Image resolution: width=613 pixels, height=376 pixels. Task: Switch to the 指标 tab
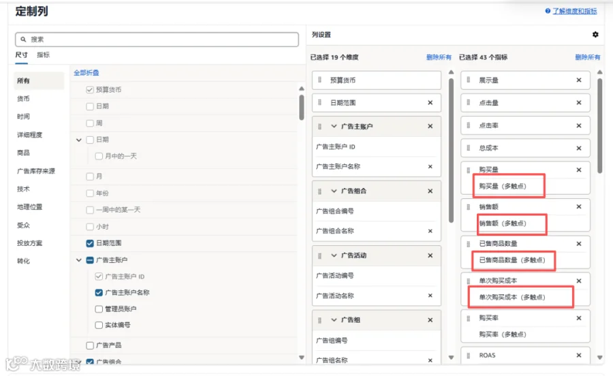point(44,54)
